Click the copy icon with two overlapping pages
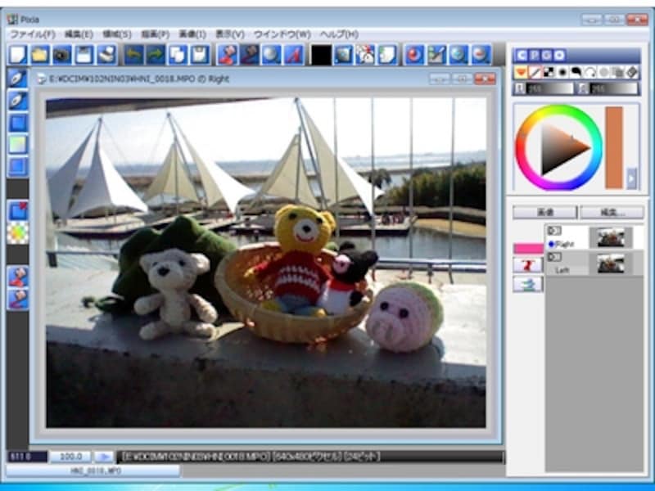655x491 pixels. point(178,55)
